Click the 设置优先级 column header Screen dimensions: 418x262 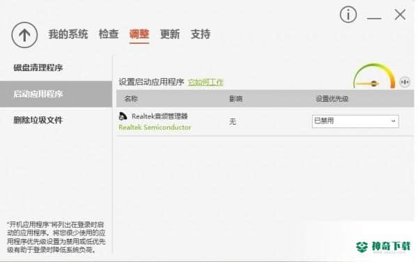[x=332, y=99]
